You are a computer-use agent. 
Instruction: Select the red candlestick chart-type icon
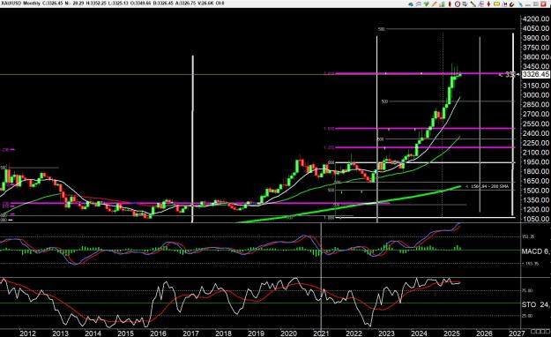tap(450, 4)
